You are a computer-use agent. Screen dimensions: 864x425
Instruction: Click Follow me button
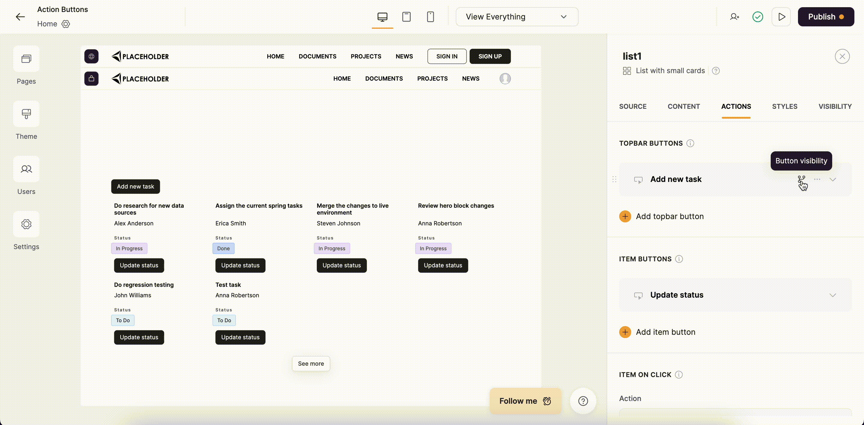[525, 401]
